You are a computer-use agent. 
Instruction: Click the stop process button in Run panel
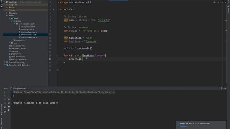pos(5,96)
